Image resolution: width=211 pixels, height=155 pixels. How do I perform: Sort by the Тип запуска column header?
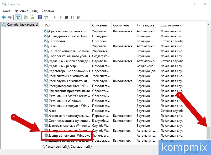[147, 25]
